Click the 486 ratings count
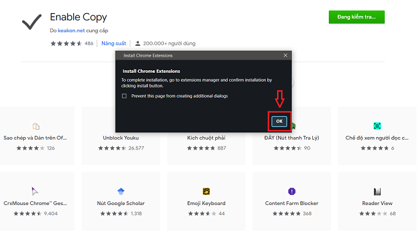The image size is (417, 233). tap(89, 44)
